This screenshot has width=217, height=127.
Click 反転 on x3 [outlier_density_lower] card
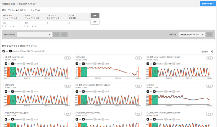[139, 114]
